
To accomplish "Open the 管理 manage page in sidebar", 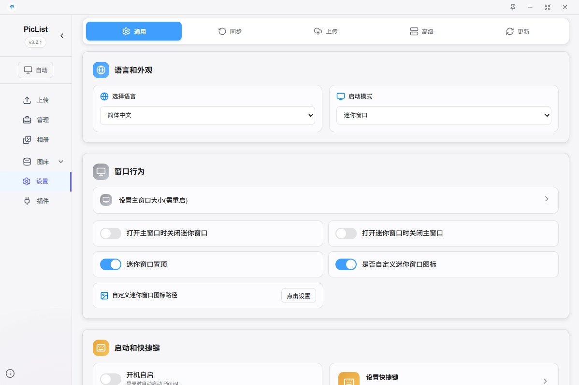I will (x=36, y=120).
